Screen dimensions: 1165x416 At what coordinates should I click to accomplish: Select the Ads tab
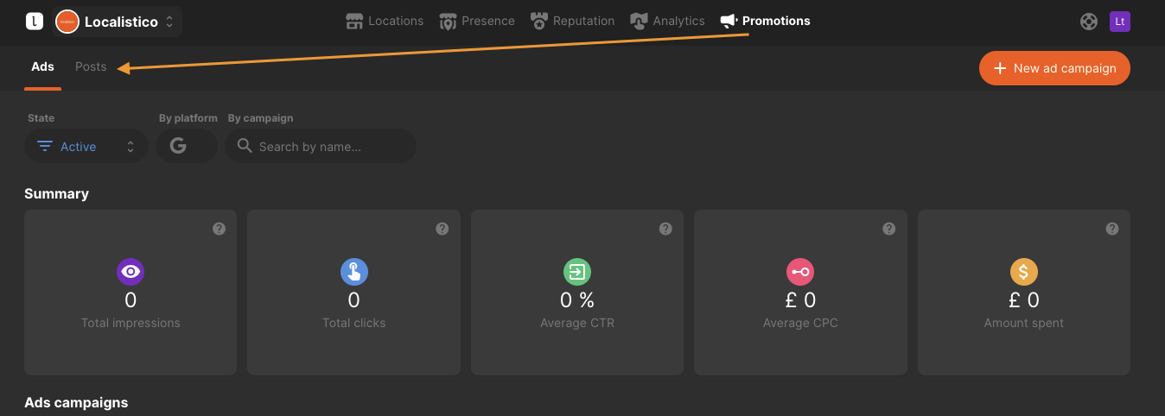(x=43, y=67)
